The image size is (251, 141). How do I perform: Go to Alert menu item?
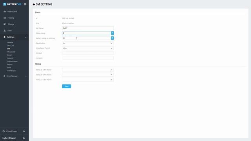pos(9,31)
